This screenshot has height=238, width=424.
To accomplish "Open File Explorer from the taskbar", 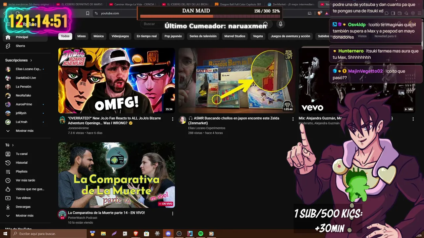I will tap(103, 234).
